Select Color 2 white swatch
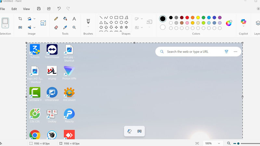 coord(163,27)
